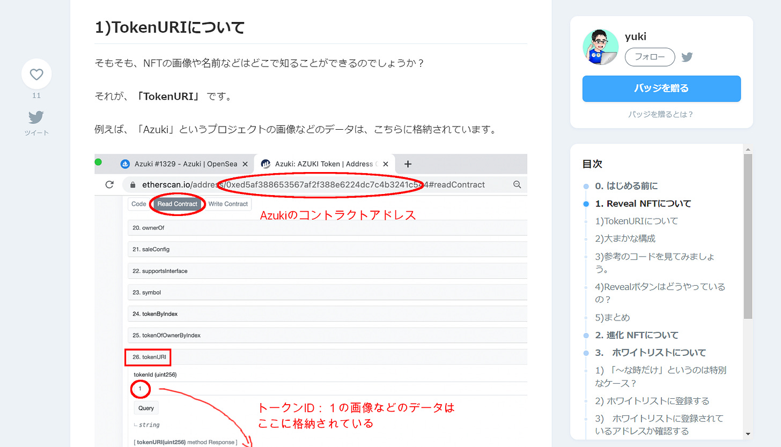Click the Query button
Image resolution: width=781 pixels, height=447 pixels.
click(146, 408)
